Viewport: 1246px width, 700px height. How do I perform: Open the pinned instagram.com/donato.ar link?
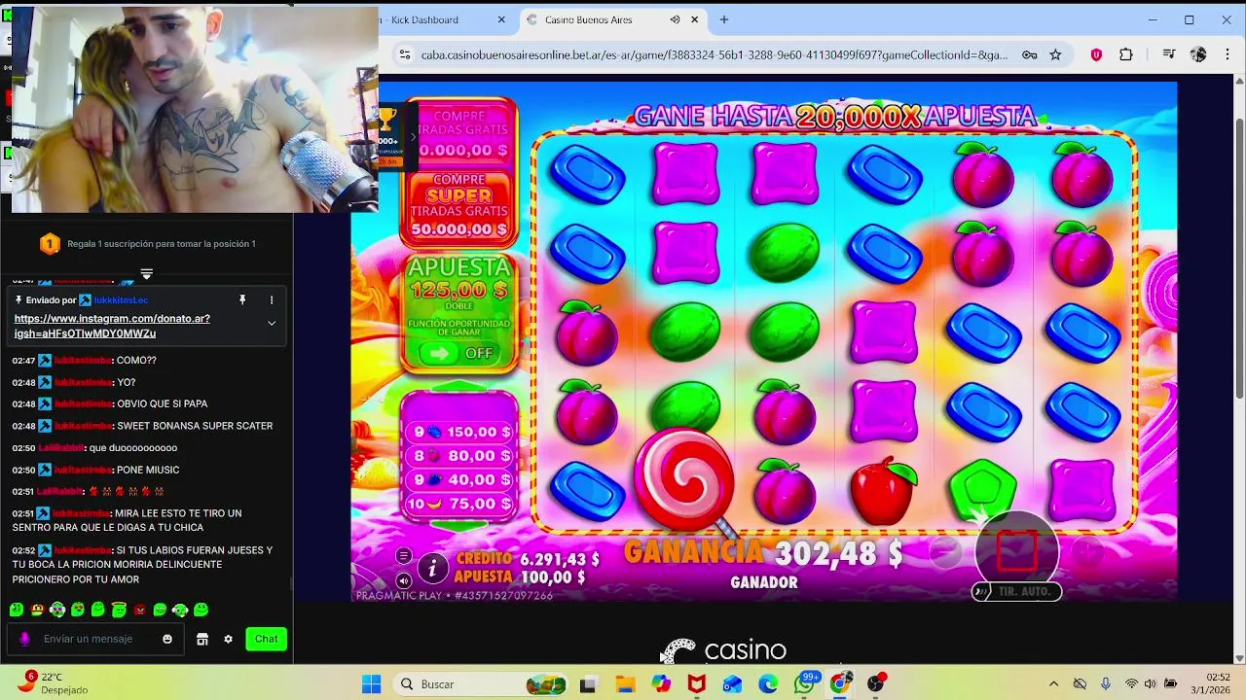pos(112,326)
